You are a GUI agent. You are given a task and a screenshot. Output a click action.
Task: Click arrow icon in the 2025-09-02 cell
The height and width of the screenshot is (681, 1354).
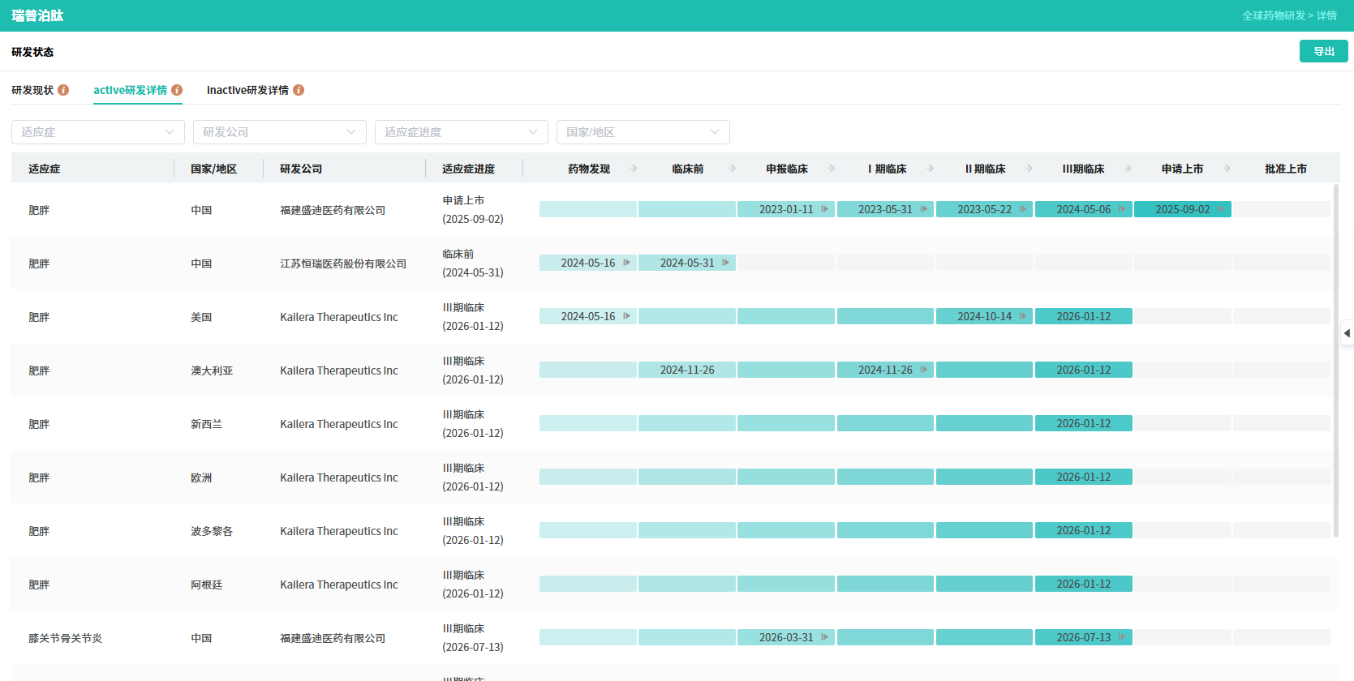(x=1221, y=209)
